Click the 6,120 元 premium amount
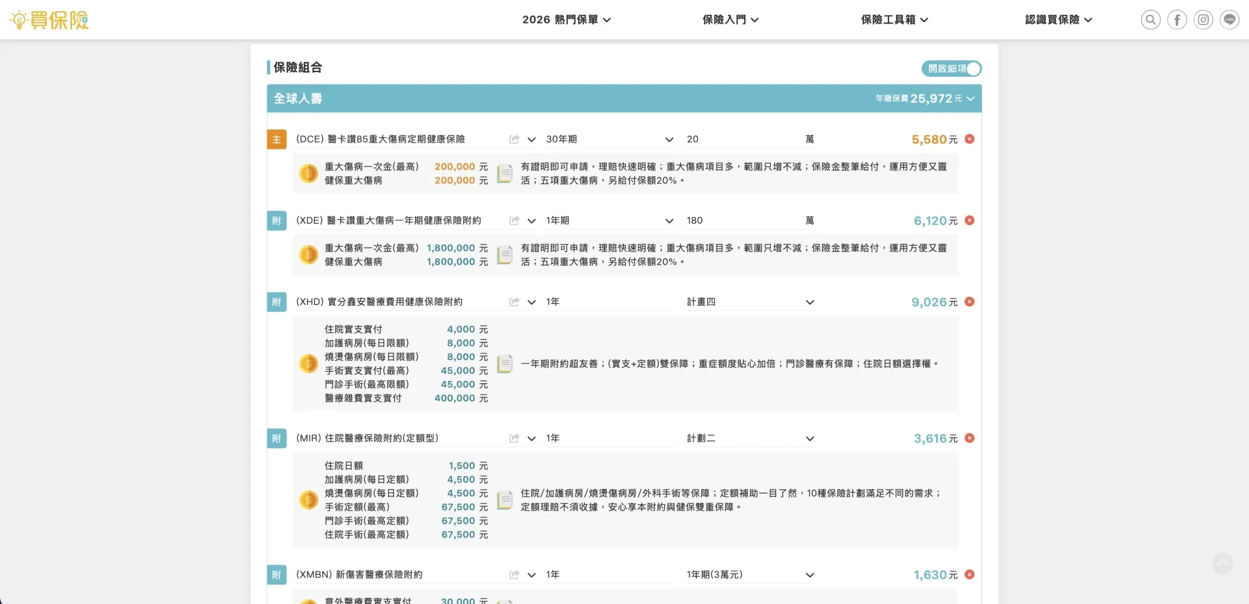The width and height of the screenshot is (1249, 604). tap(935, 220)
